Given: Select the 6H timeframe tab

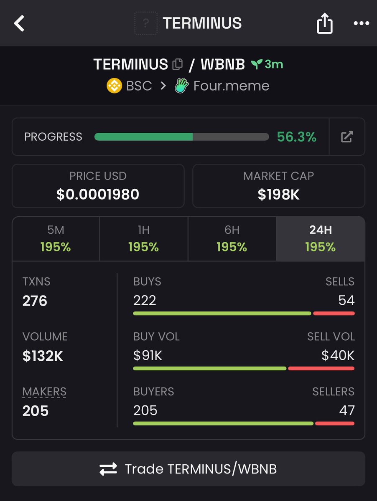Looking at the screenshot, I should point(232,238).
